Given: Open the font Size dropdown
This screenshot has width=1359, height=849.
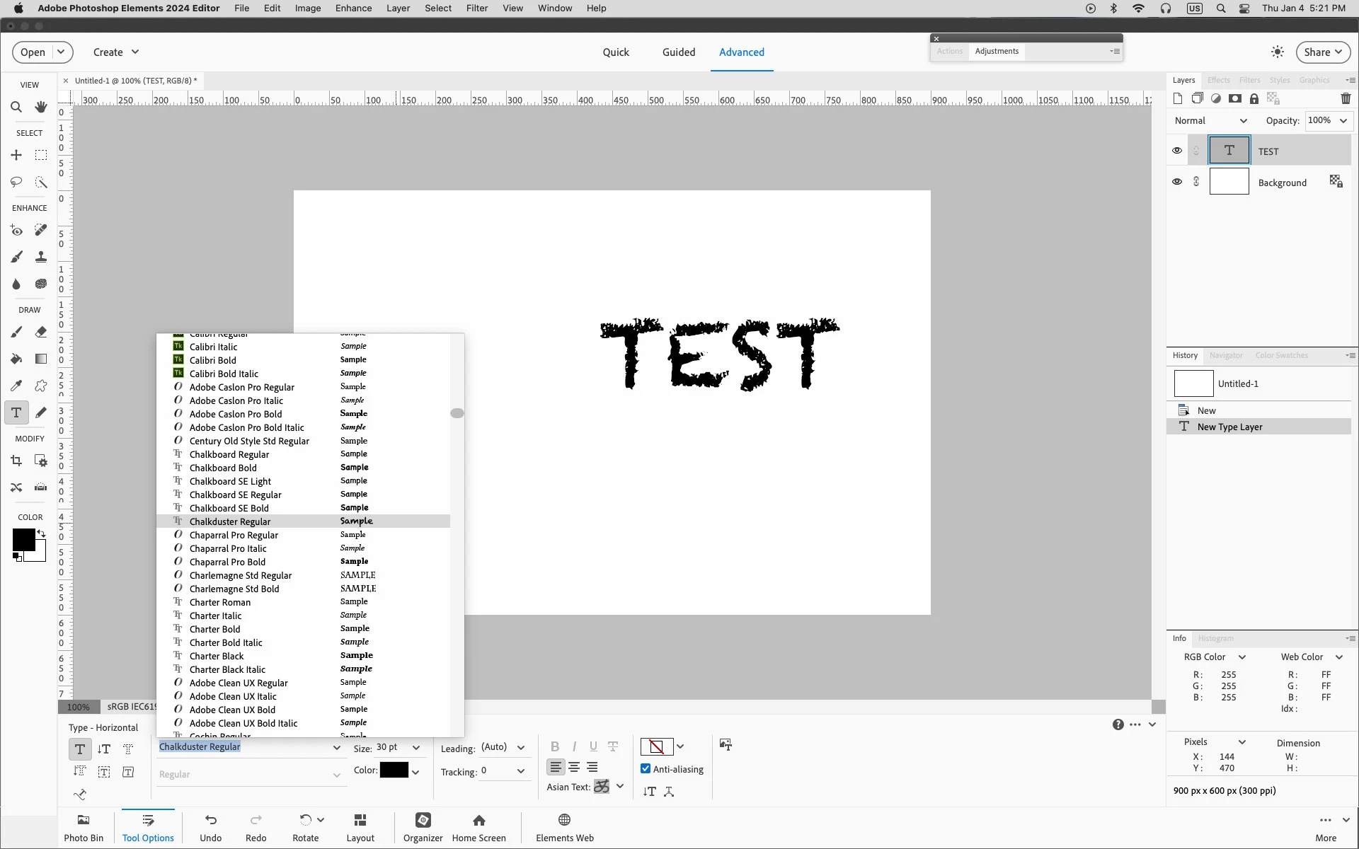Looking at the screenshot, I should [x=416, y=748].
